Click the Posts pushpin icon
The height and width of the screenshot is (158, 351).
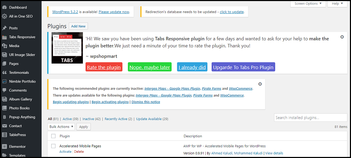4,28
